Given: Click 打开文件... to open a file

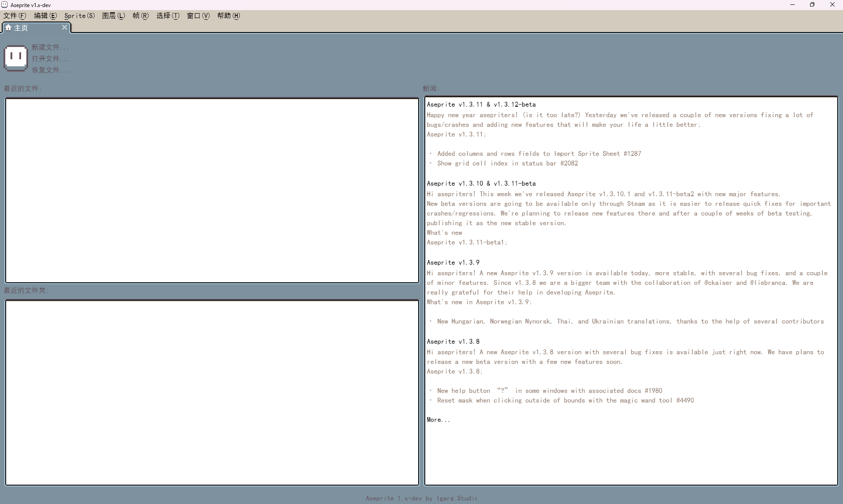Looking at the screenshot, I should point(50,58).
